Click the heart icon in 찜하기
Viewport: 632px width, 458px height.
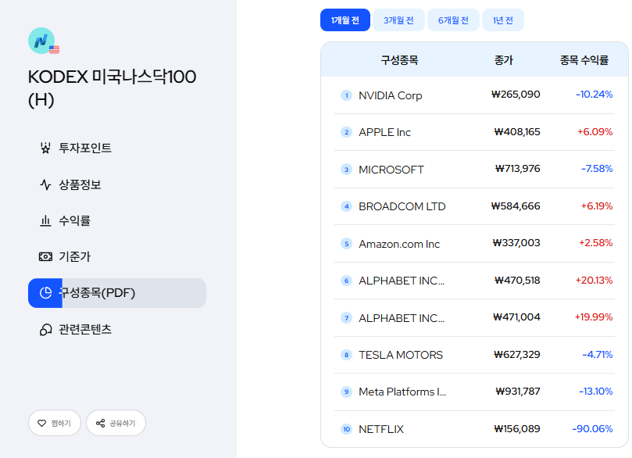(x=41, y=423)
